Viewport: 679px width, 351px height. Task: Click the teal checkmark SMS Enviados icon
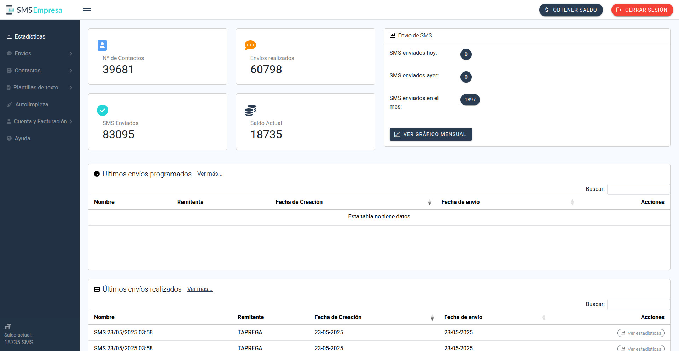(103, 110)
